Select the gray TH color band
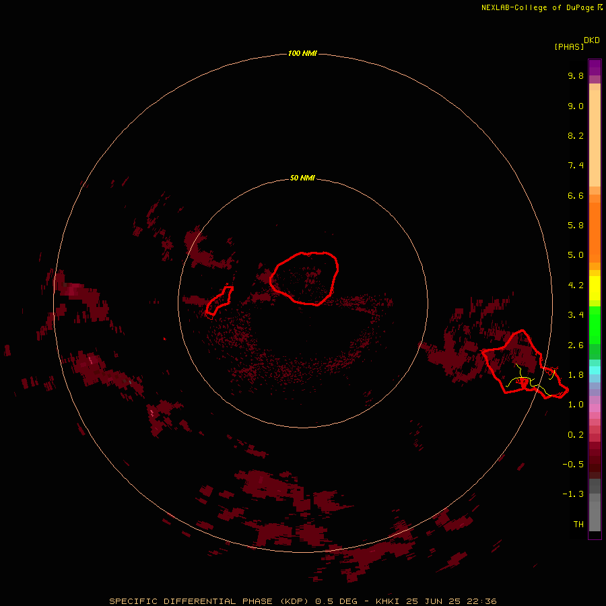 (595, 517)
